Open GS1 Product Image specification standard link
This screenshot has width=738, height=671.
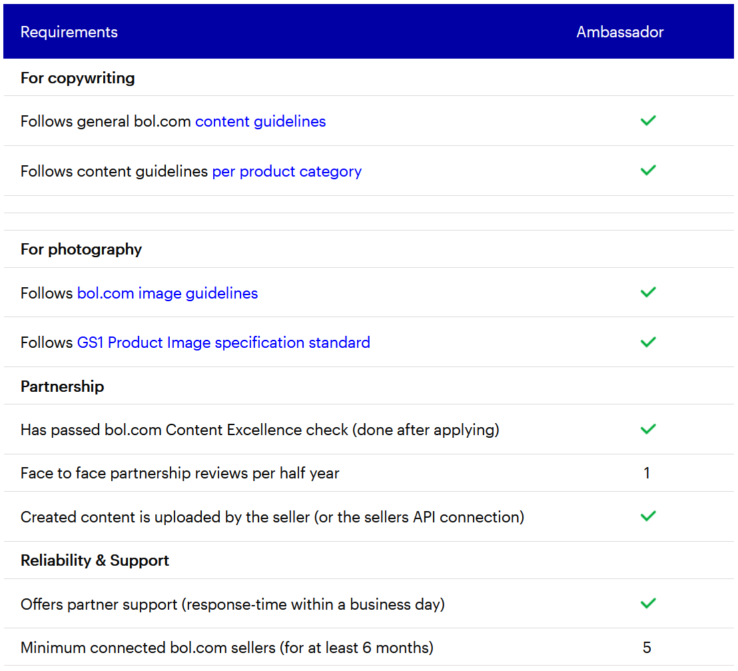pos(223,342)
